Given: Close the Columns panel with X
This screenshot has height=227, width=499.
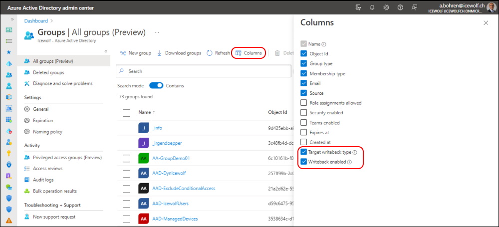Looking at the screenshot, I should pos(486,23).
